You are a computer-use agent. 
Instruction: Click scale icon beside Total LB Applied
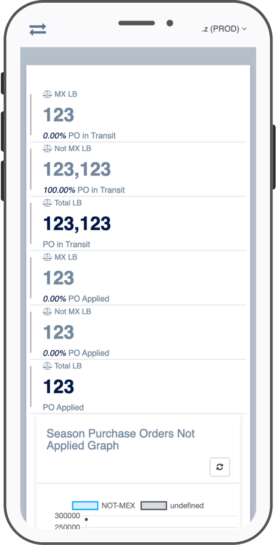pyautogui.click(x=48, y=366)
